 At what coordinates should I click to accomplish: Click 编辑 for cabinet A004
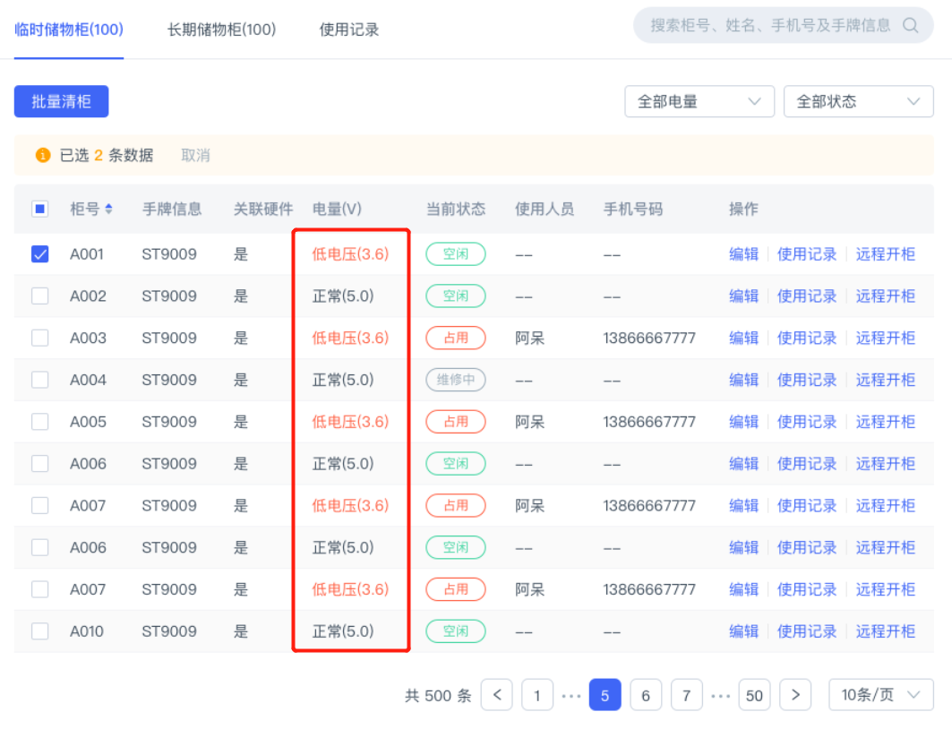(x=743, y=380)
